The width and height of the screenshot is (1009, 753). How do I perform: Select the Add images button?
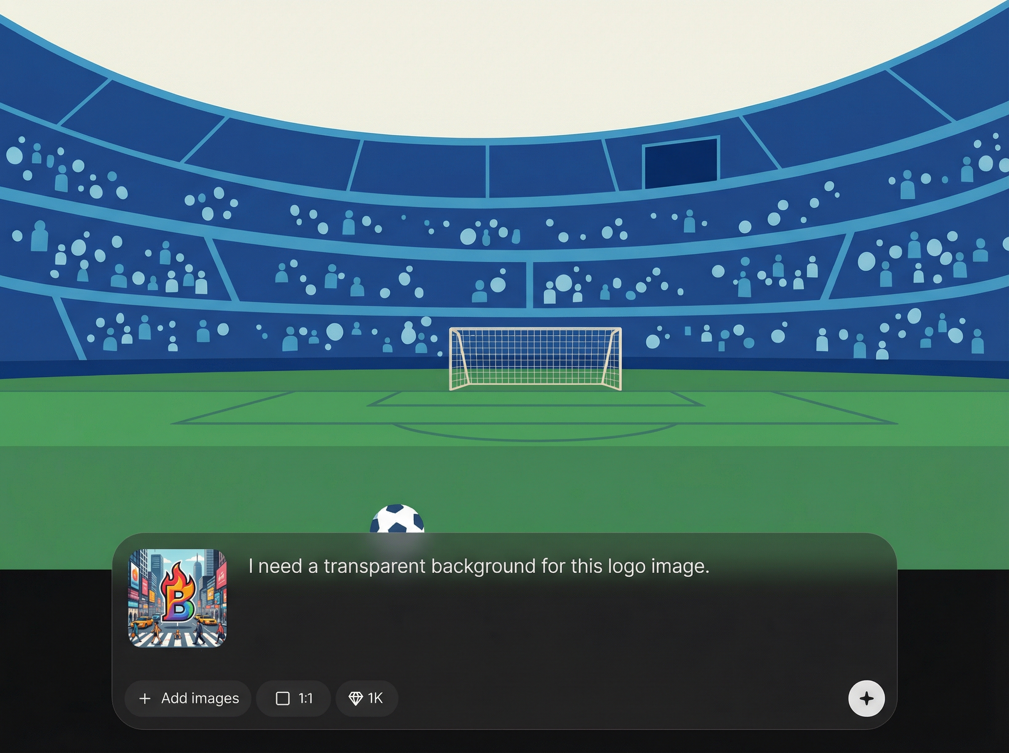click(188, 698)
